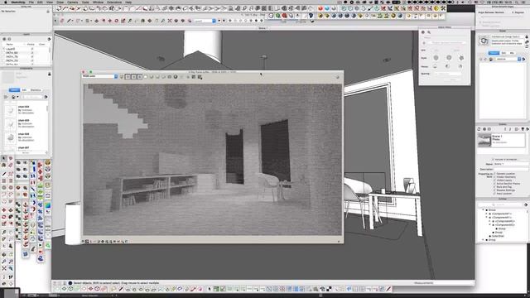This screenshot has height=298, width=530.
Task: Select Chair-004 component in list
Action: [26, 110]
